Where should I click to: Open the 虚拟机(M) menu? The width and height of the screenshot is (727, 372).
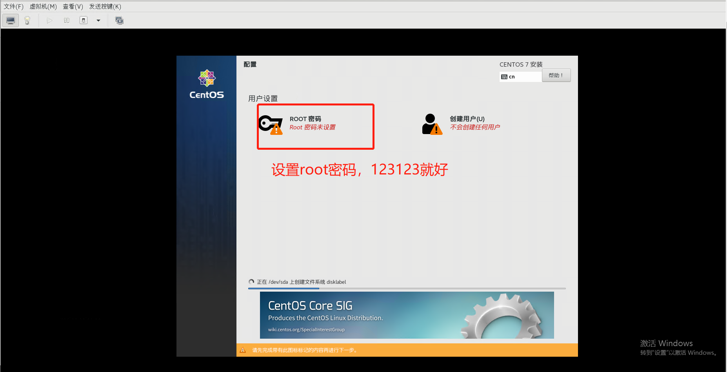click(x=43, y=6)
